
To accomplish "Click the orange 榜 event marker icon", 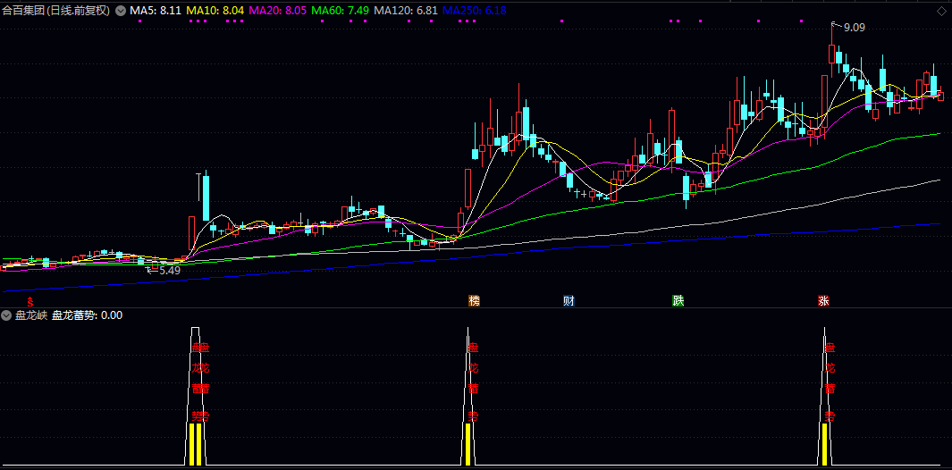I will [x=474, y=300].
